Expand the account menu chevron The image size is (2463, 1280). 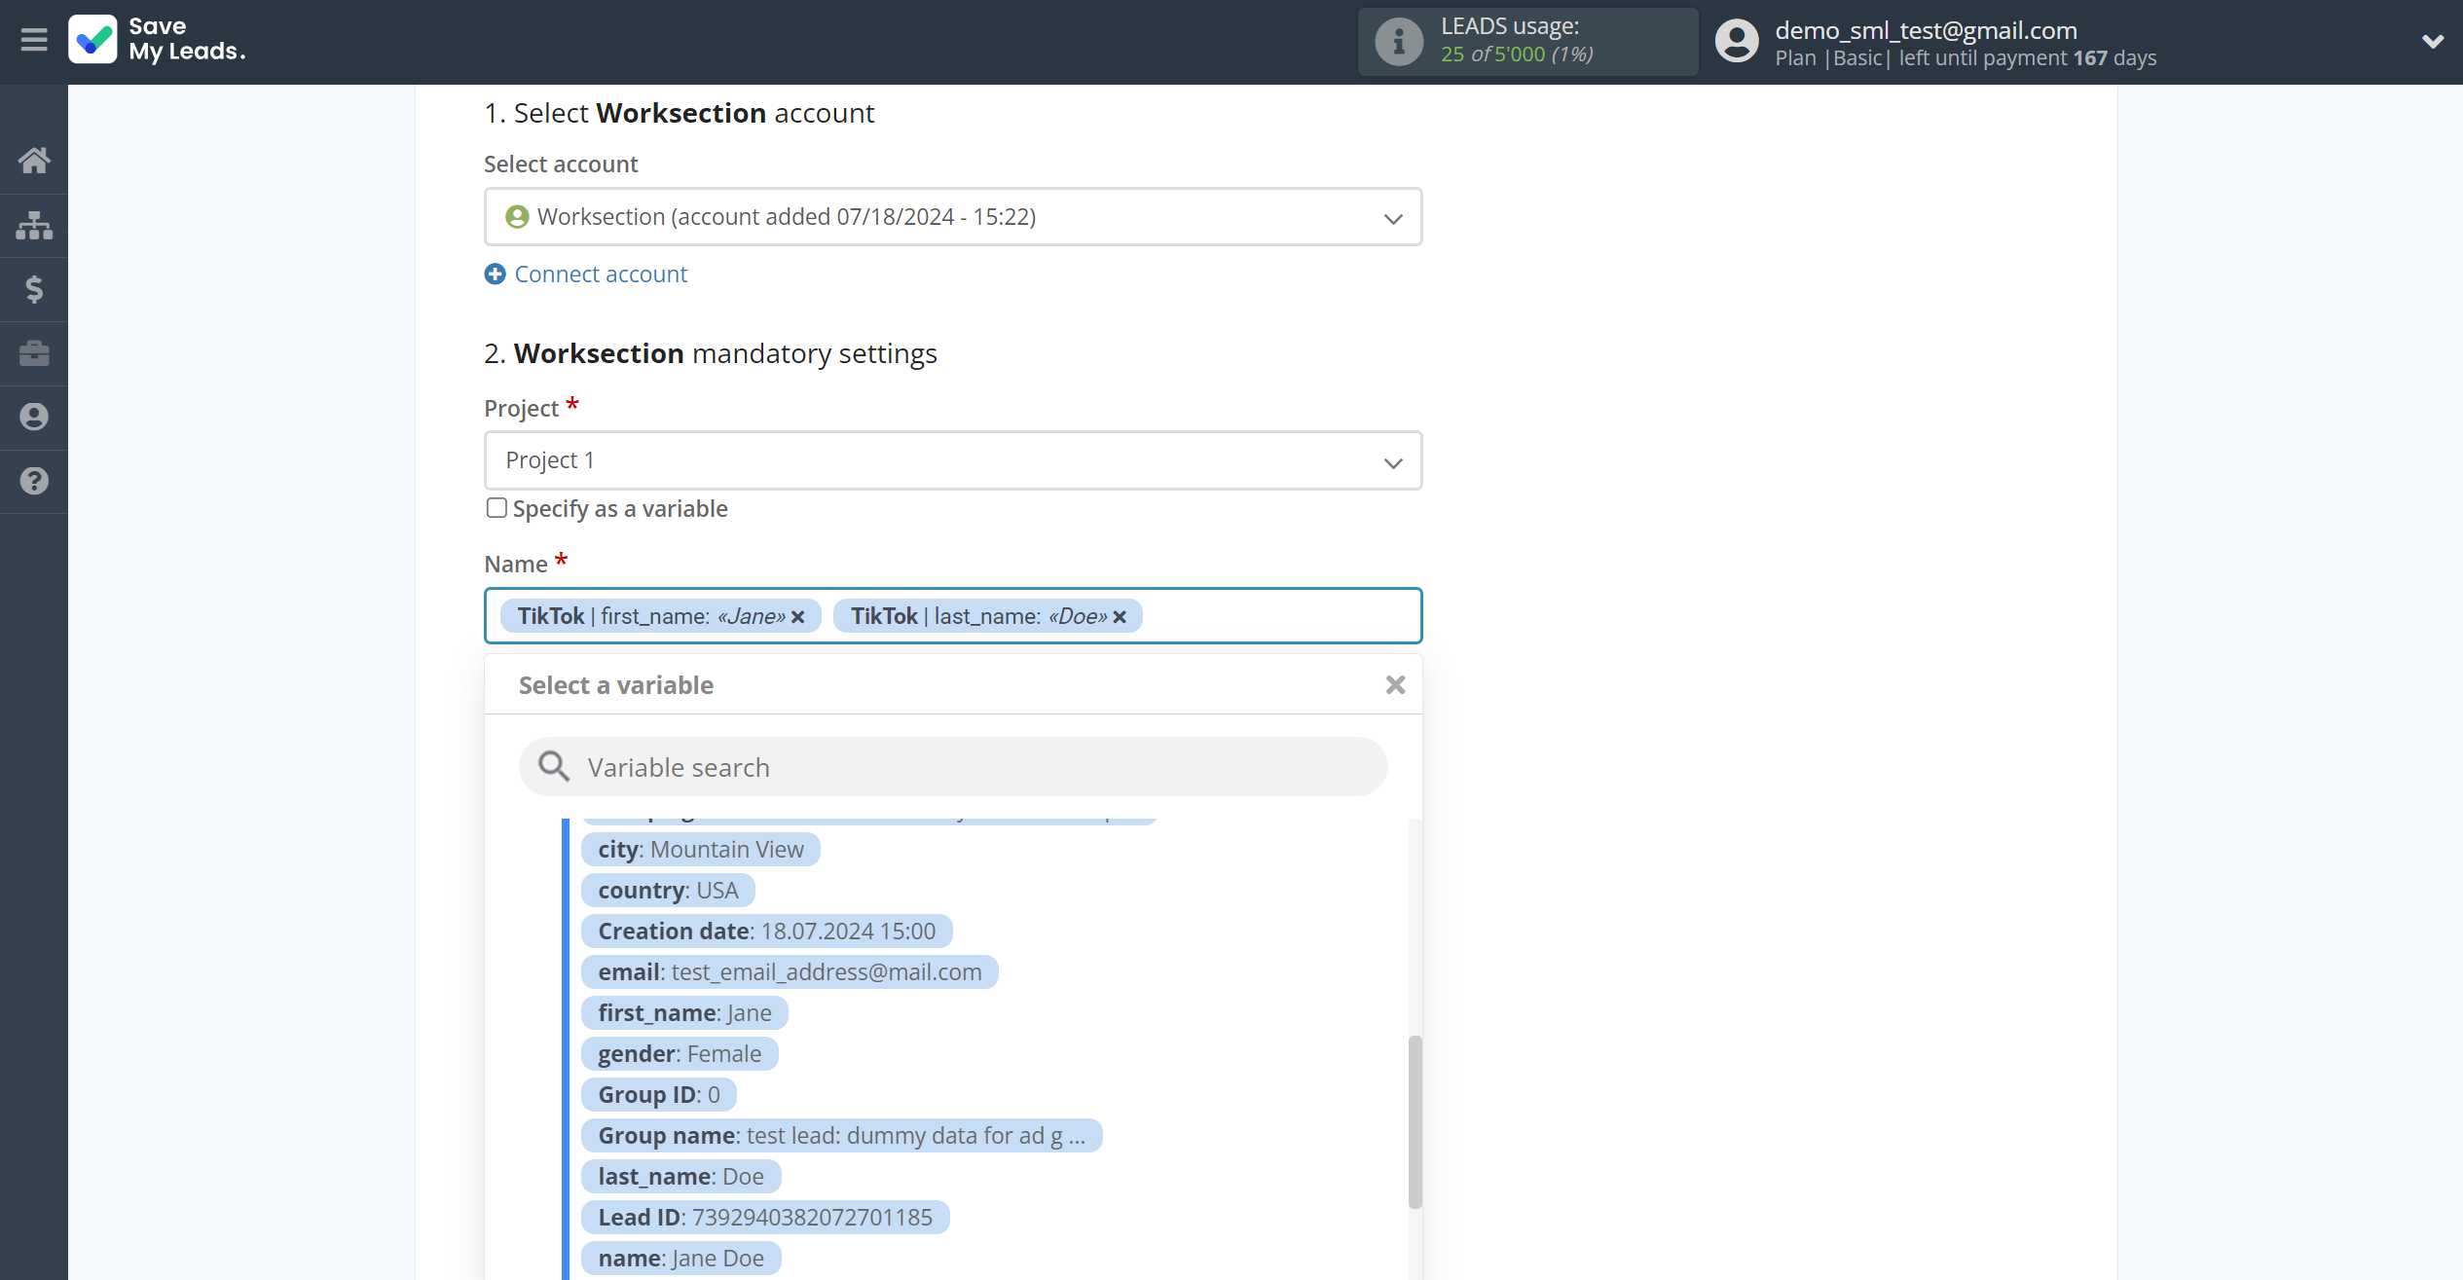[x=2432, y=41]
